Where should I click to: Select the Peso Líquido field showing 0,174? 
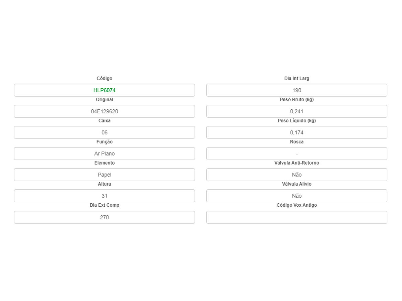296,132
